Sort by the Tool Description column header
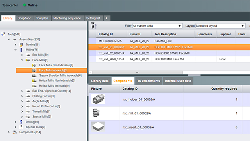Image resolution: width=250 pixels, height=141 pixels. 173,34
